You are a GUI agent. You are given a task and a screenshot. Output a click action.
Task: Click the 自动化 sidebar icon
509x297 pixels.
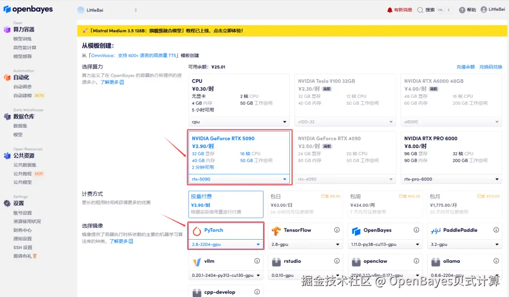pyautogui.click(x=7, y=78)
